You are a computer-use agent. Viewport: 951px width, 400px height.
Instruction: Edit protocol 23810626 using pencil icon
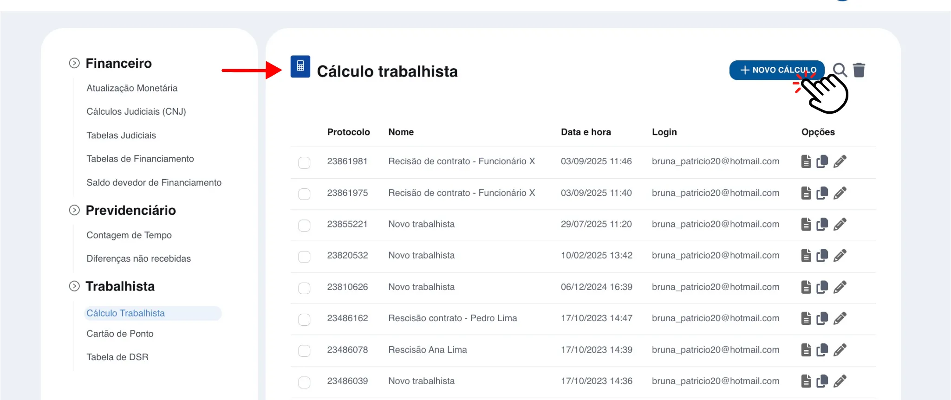(840, 287)
